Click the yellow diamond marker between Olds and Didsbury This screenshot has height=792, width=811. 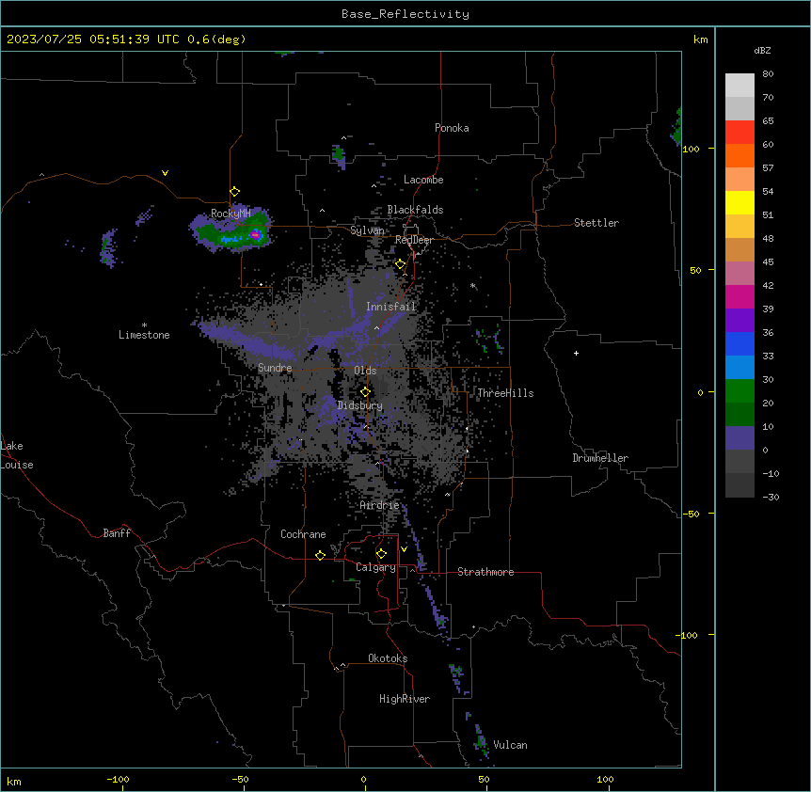365,392
